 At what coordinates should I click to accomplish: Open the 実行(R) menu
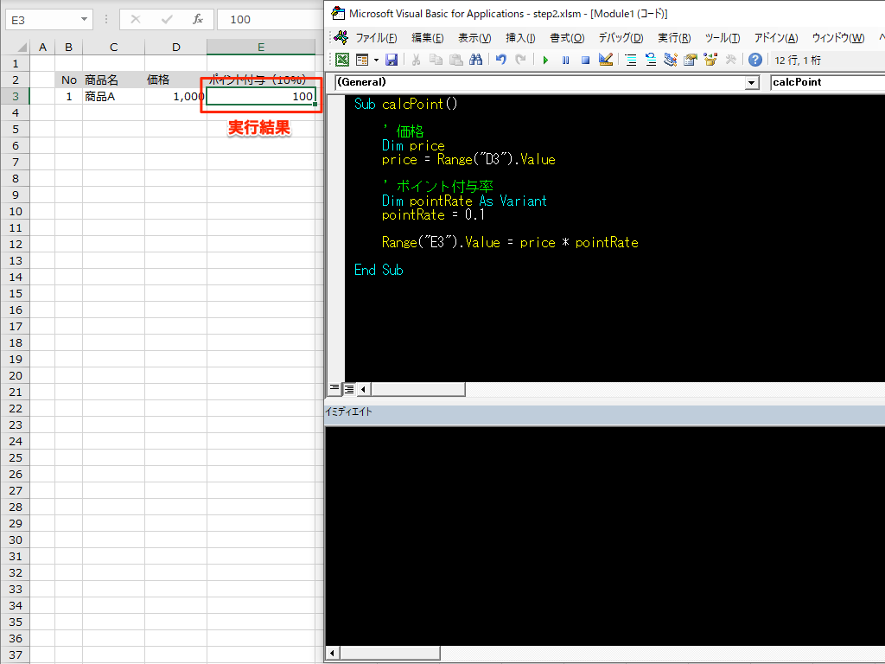tap(674, 37)
